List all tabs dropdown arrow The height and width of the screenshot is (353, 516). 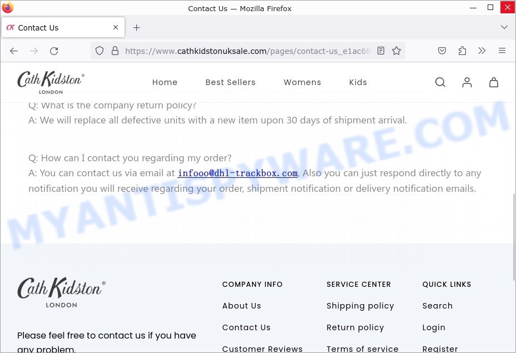(x=504, y=27)
